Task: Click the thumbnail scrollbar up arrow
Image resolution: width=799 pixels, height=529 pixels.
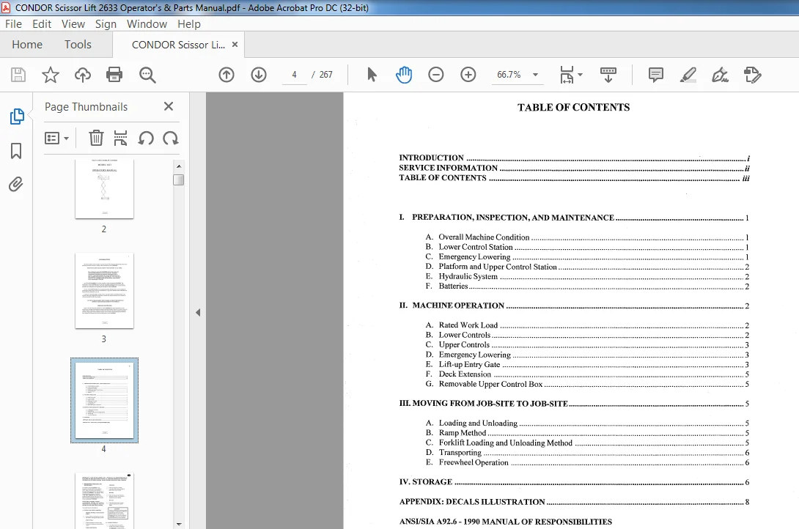Action: tap(178, 166)
